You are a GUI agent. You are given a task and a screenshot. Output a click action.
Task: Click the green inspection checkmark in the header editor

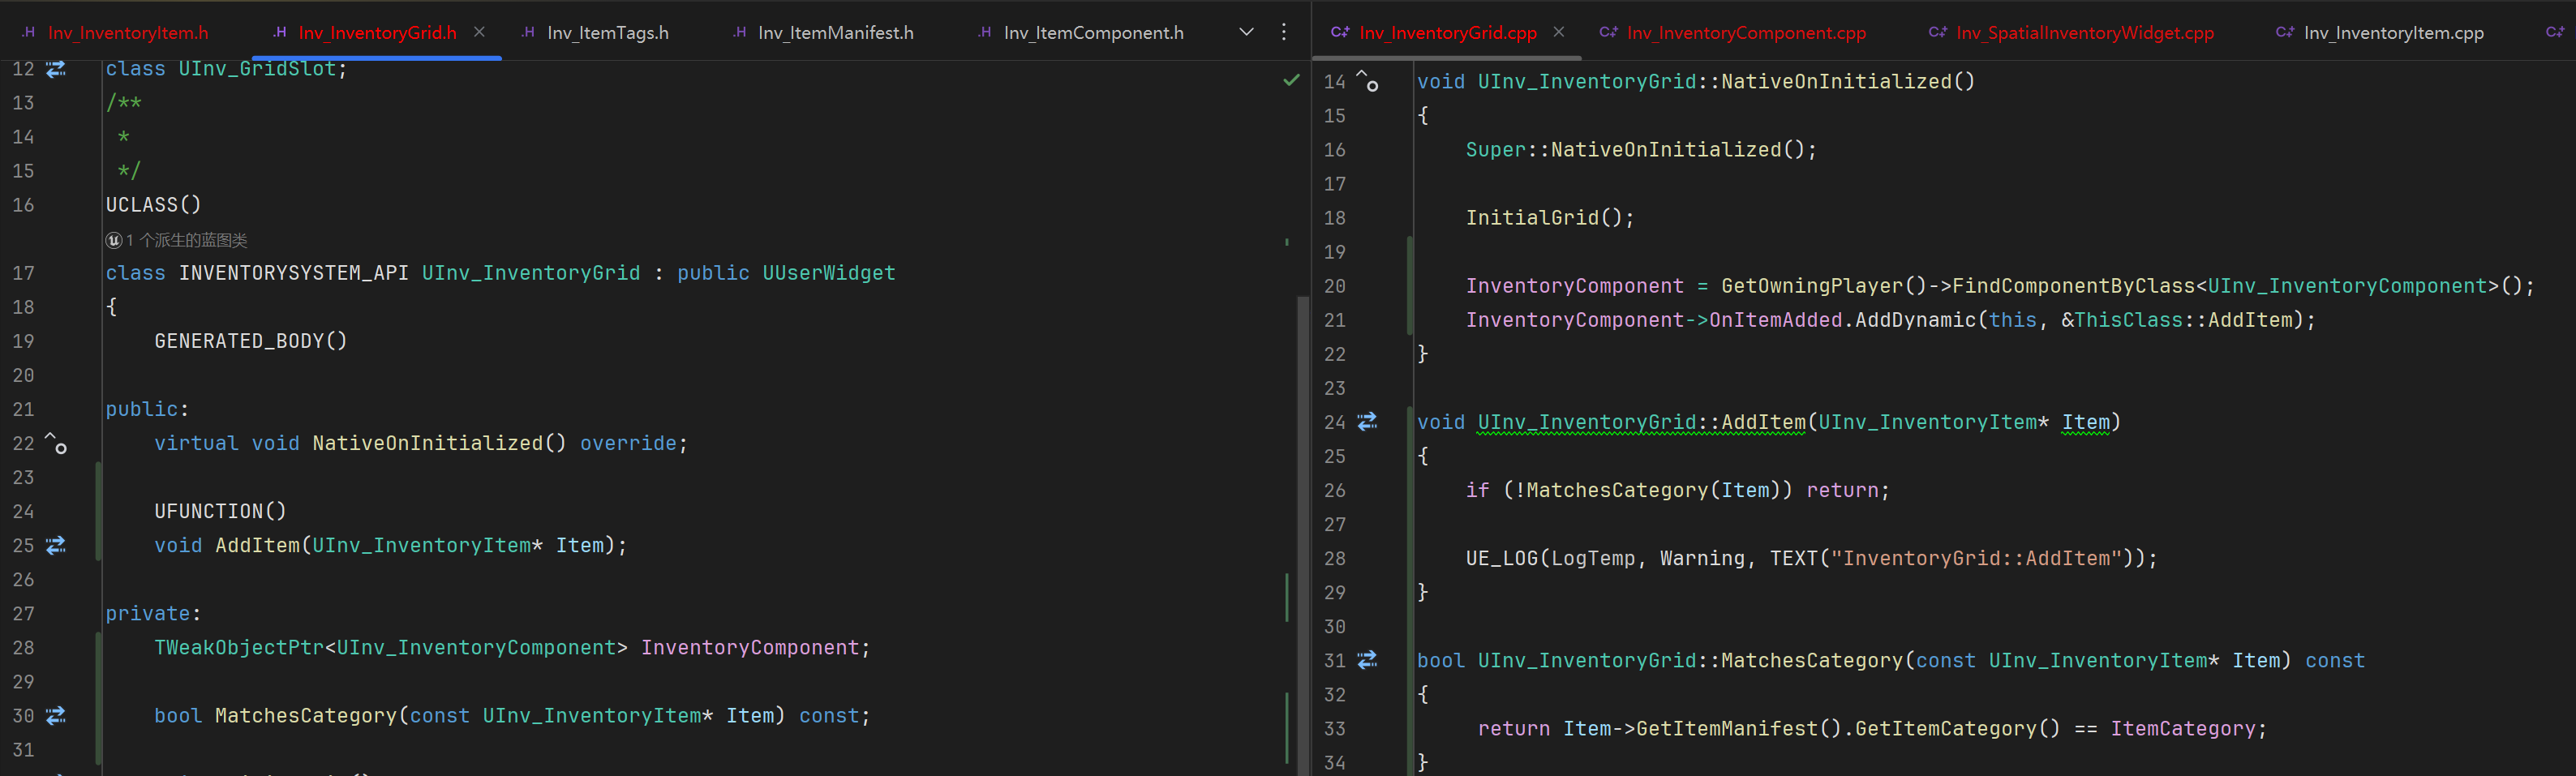1291,80
